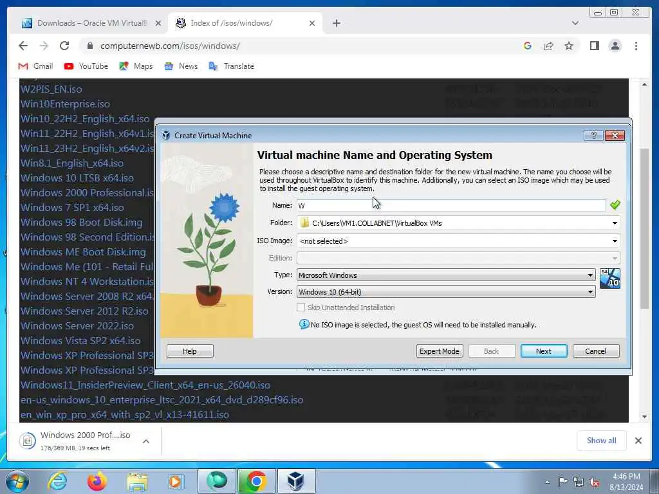Click the Chrome back arrow
This screenshot has height=494, width=659.
pyautogui.click(x=23, y=46)
